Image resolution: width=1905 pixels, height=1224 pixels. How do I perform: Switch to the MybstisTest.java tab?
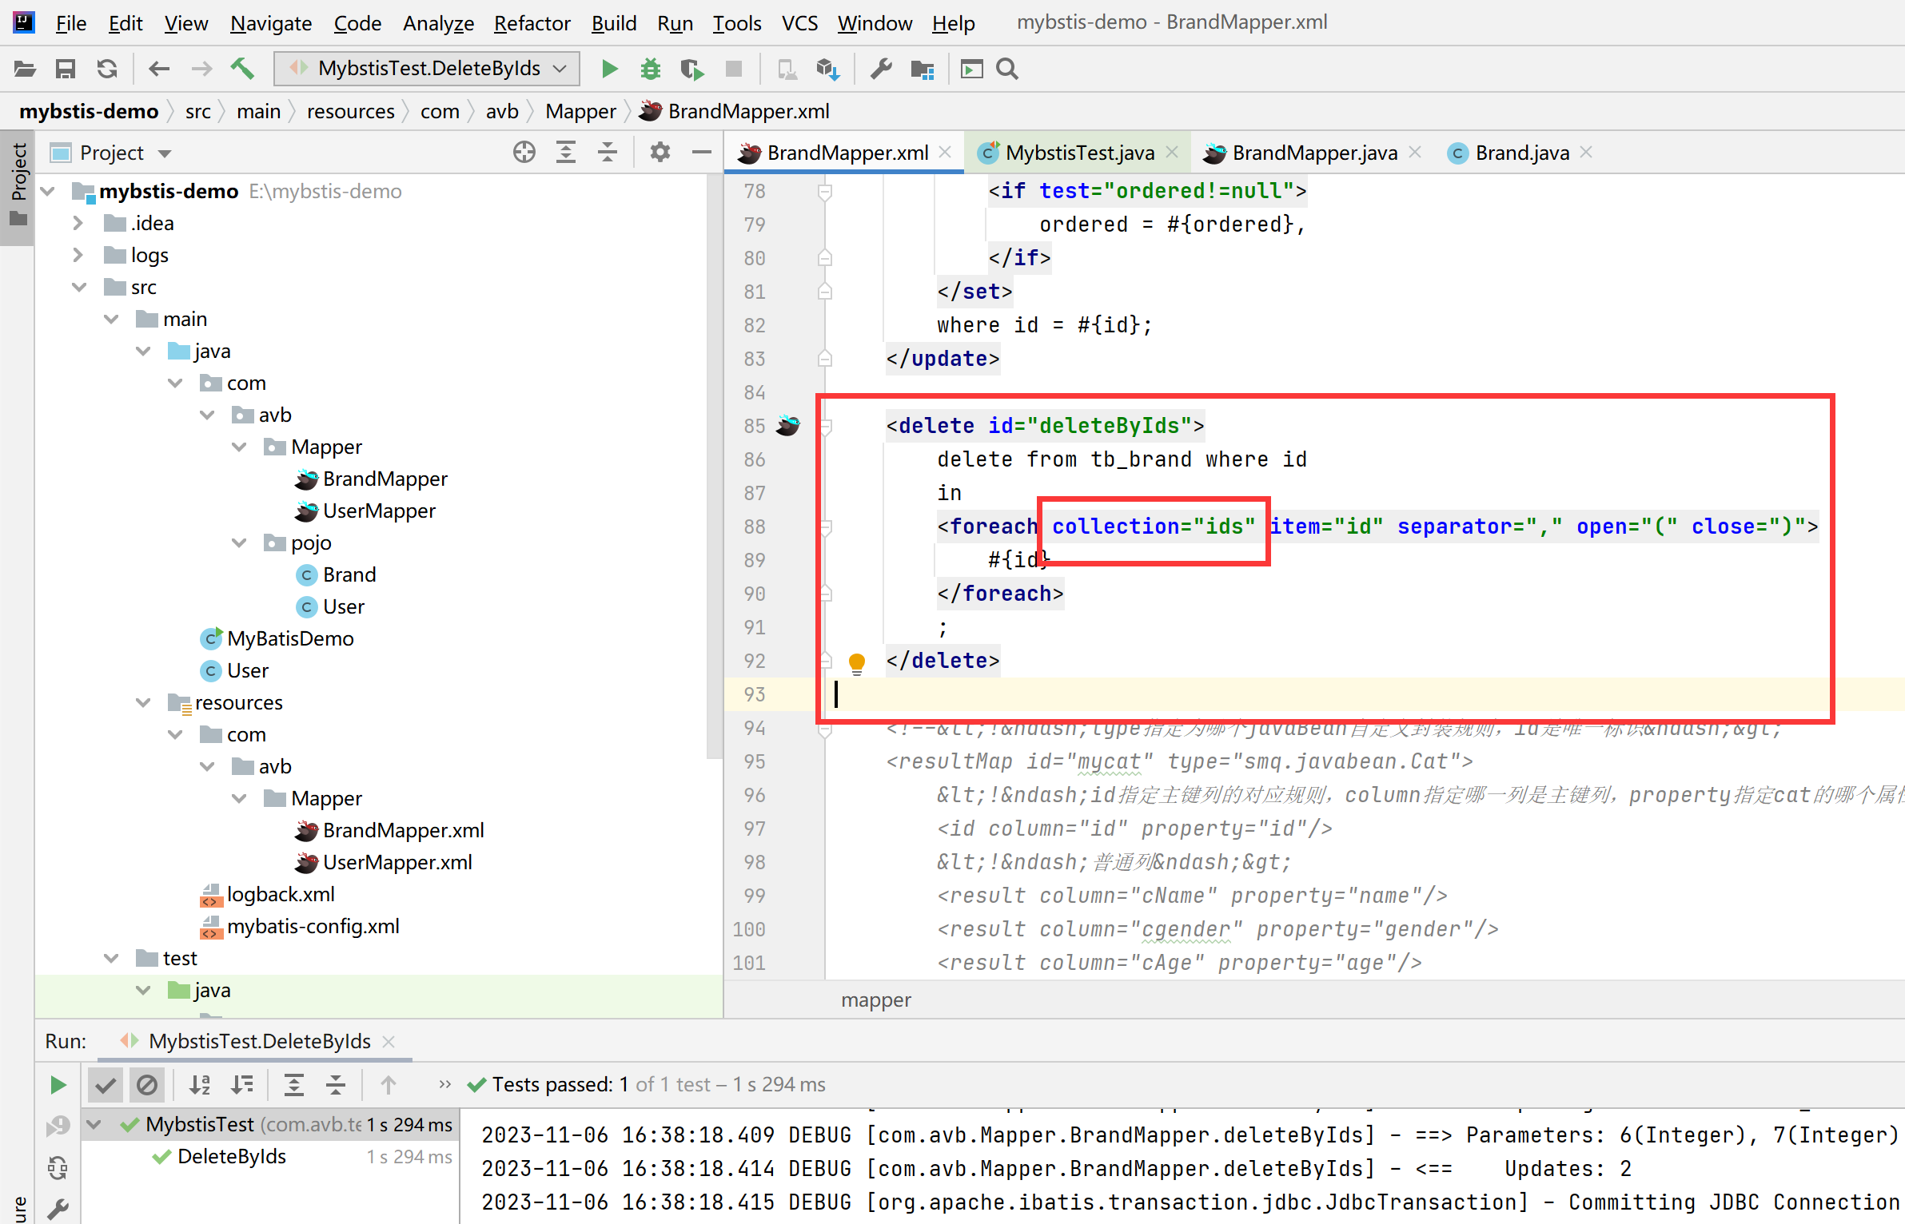coord(1078,153)
